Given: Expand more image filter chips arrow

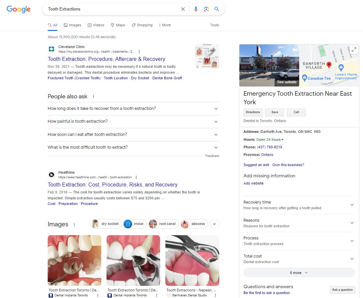Looking at the screenshot, I should tap(214, 224).
